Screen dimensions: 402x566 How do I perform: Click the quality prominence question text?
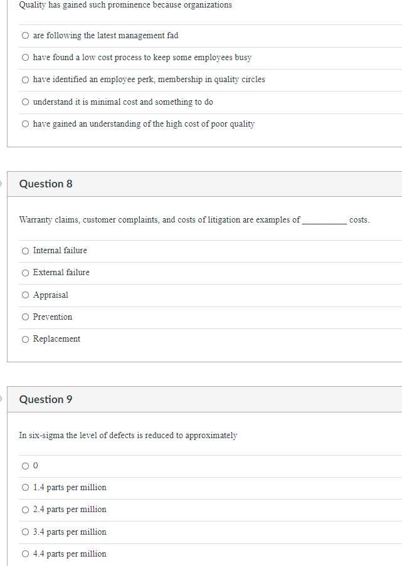click(125, 5)
